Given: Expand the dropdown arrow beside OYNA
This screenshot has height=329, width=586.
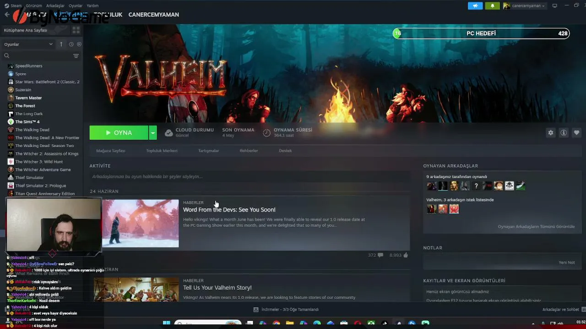Looking at the screenshot, I should pos(153,133).
